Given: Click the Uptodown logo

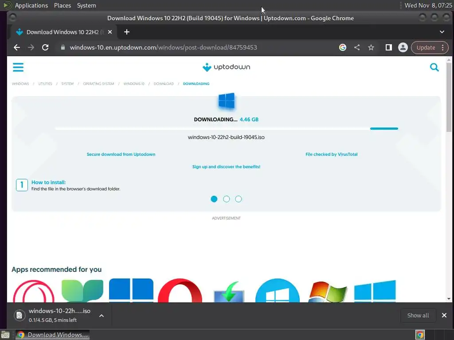Looking at the screenshot, I should (x=226, y=67).
